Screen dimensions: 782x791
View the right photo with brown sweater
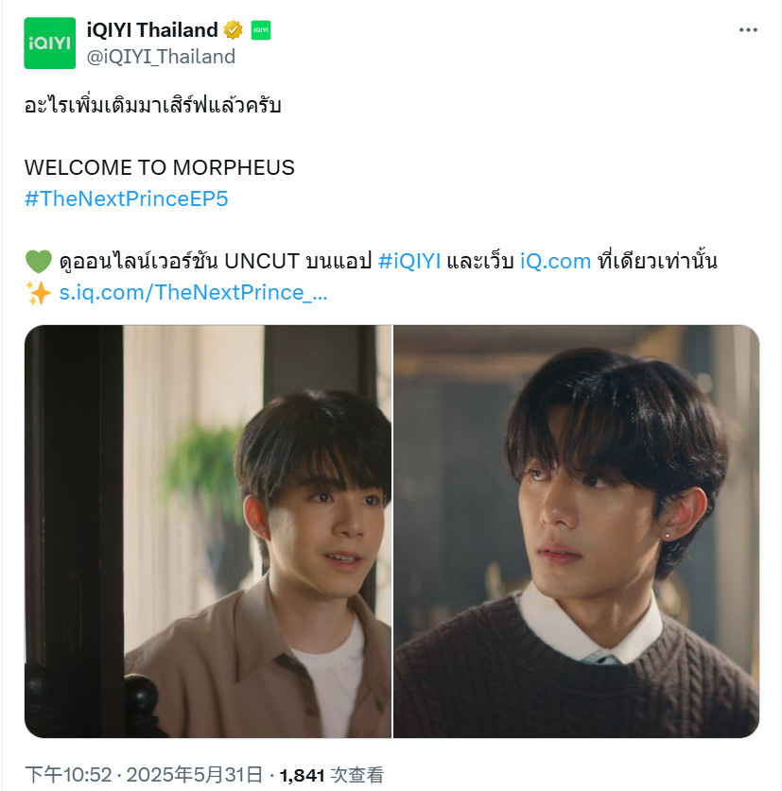coord(576,531)
